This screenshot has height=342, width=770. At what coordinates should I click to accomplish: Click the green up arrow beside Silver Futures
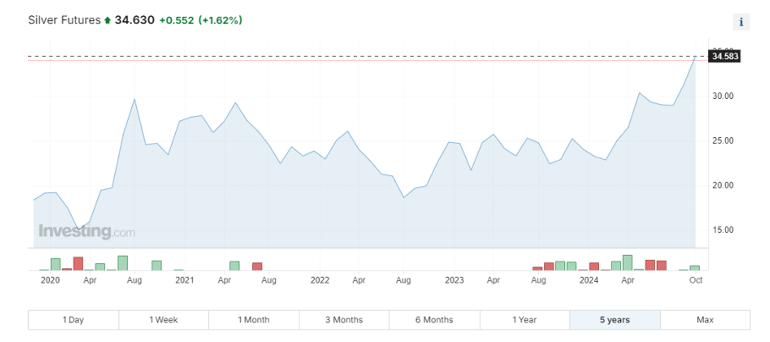click(107, 19)
